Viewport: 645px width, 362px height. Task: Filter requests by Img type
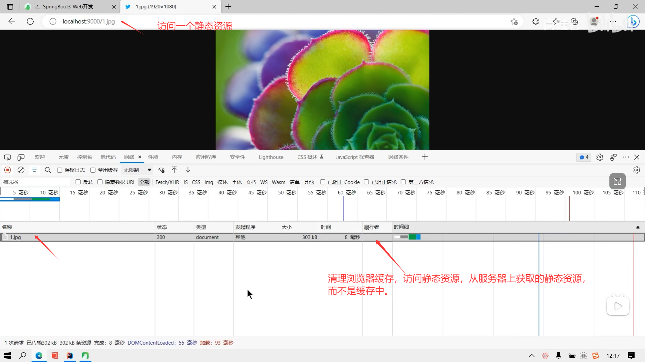[209, 182]
